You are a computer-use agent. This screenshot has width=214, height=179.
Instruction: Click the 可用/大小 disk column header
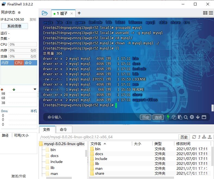tap(21, 135)
